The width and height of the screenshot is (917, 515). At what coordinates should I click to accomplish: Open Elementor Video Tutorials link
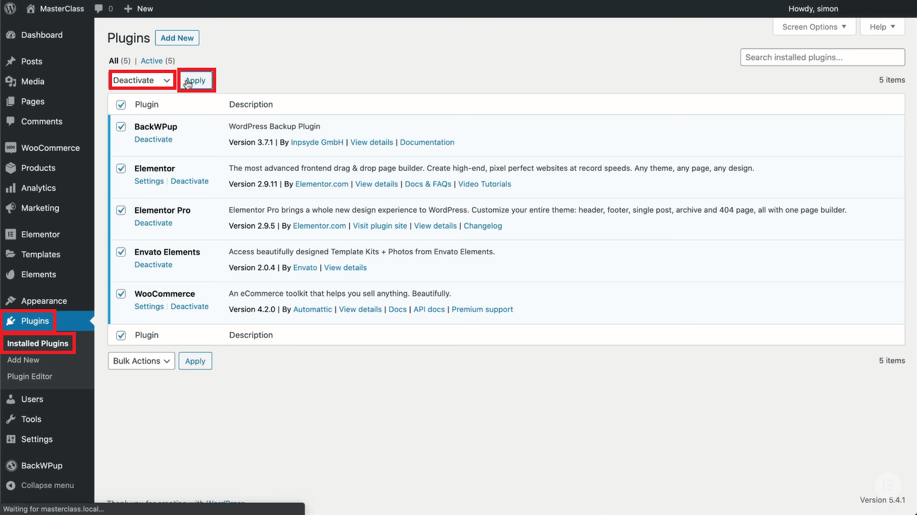(x=485, y=184)
